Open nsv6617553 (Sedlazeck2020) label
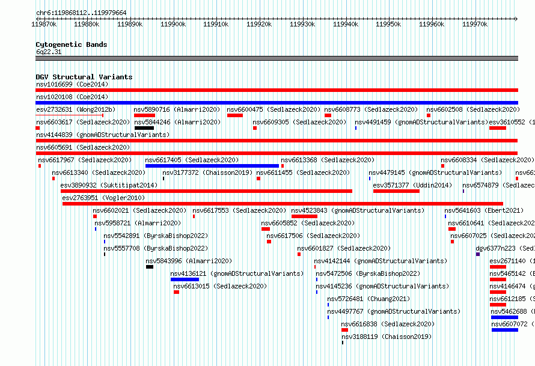The image size is (535, 366). pyautogui.click(x=239, y=210)
